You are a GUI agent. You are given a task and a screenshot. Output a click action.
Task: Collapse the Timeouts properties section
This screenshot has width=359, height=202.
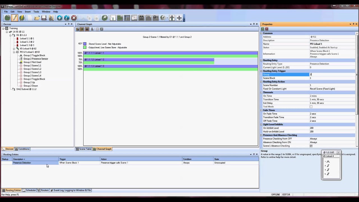coord(261,92)
